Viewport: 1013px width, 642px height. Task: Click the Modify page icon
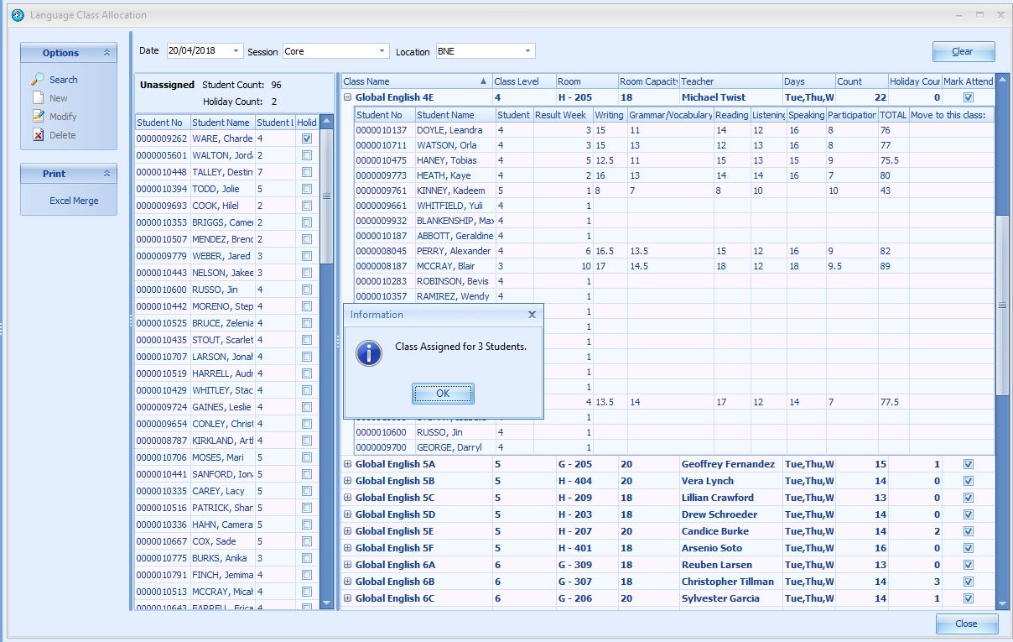[38, 117]
